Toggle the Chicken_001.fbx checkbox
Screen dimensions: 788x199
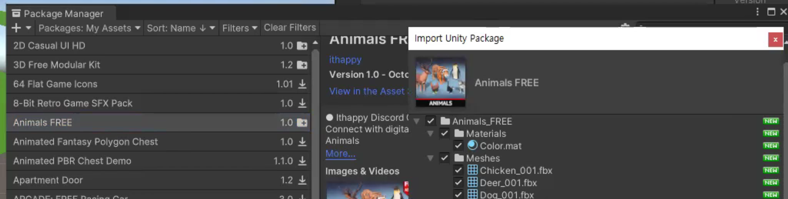pyautogui.click(x=458, y=170)
